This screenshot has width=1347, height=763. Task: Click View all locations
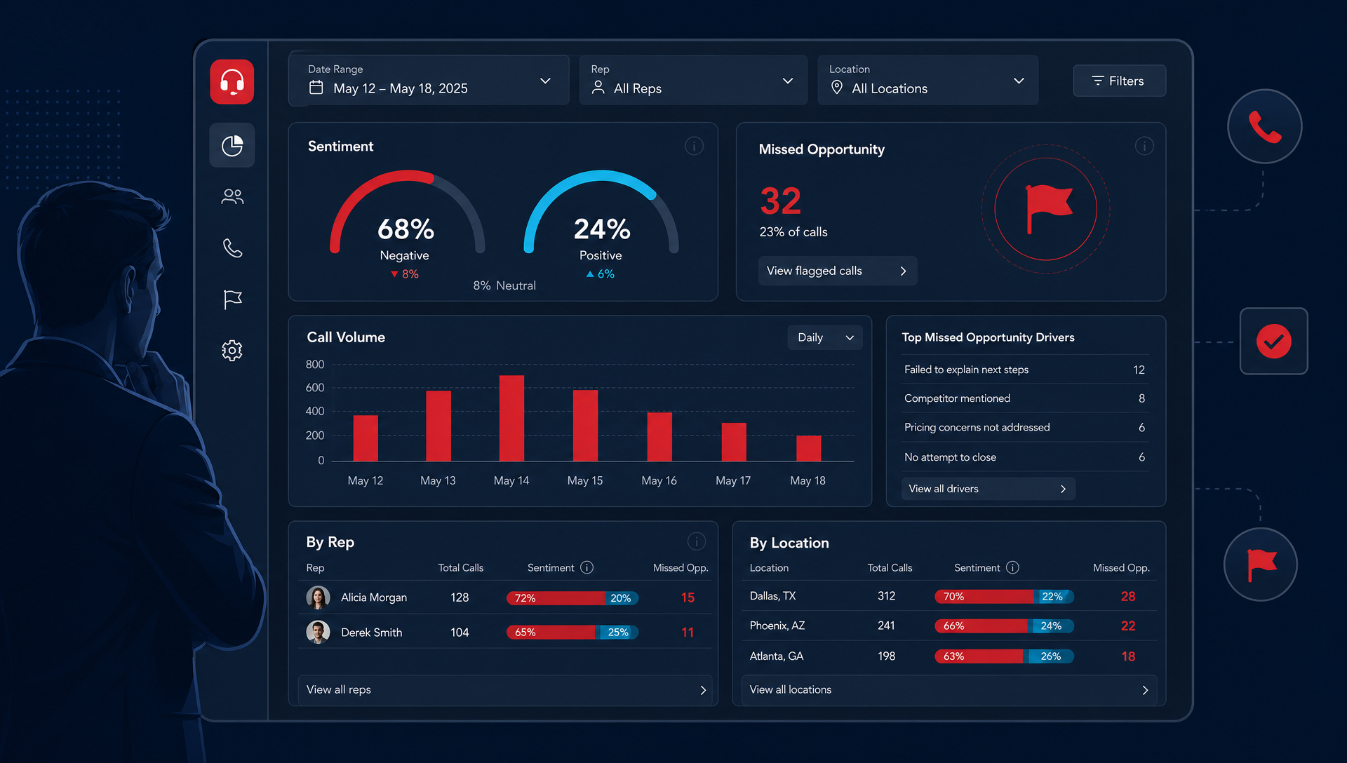coord(949,690)
